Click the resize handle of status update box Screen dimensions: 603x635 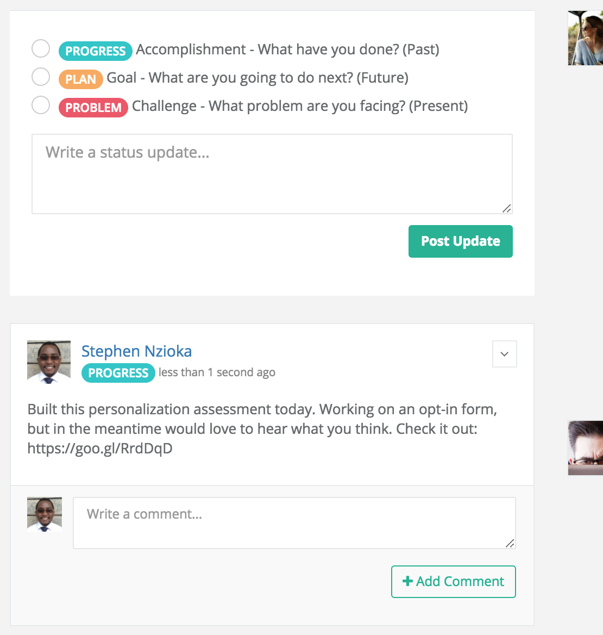(x=507, y=209)
